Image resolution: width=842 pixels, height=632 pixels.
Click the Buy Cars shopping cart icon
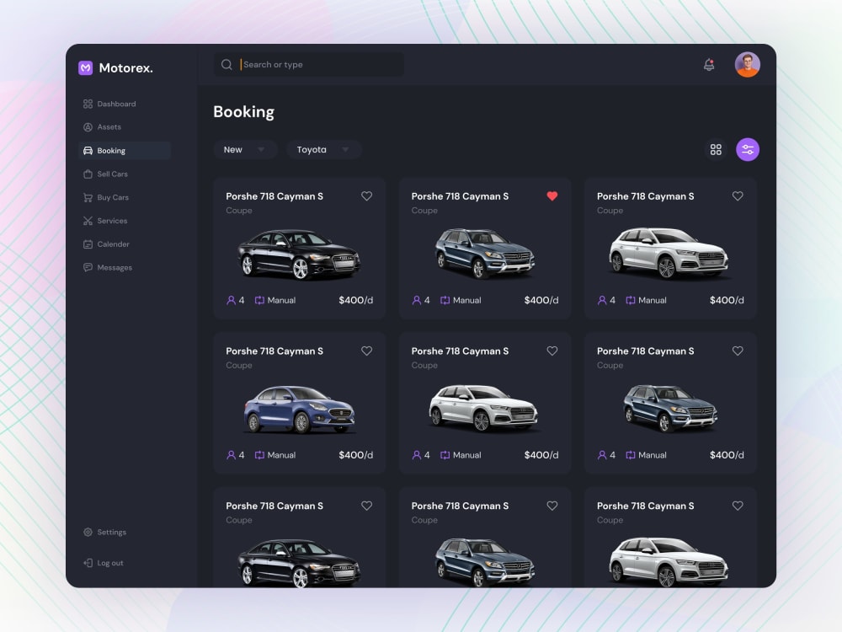[88, 196]
